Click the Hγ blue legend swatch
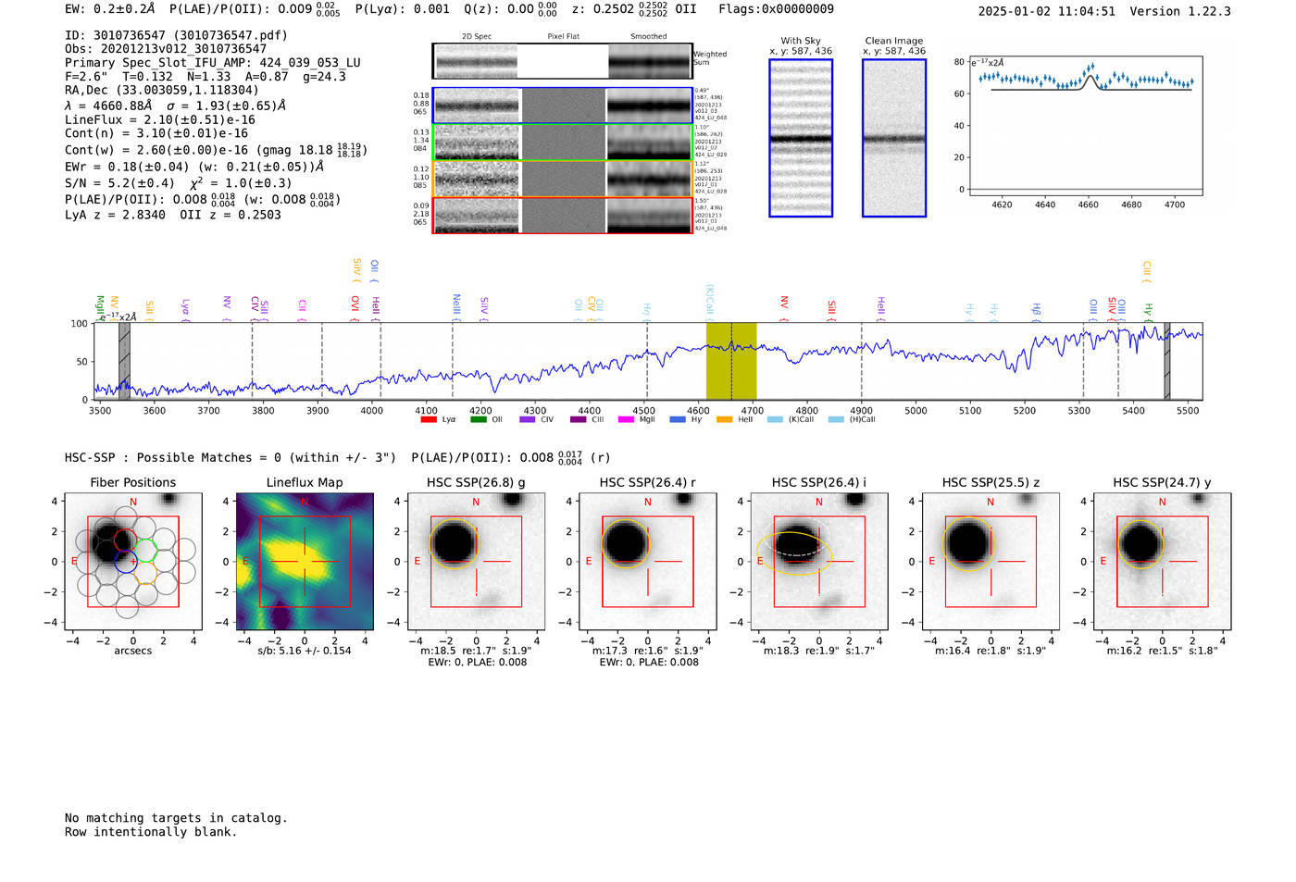 pos(678,419)
